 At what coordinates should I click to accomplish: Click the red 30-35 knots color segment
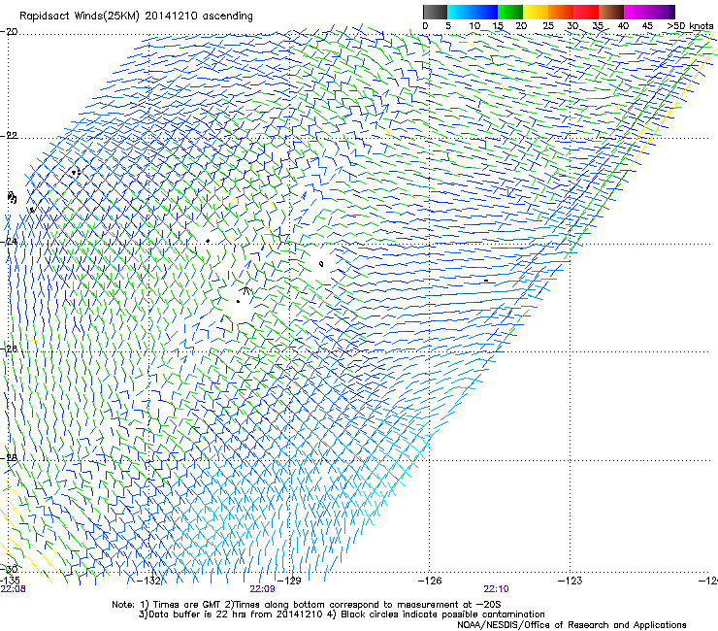point(586,12)
